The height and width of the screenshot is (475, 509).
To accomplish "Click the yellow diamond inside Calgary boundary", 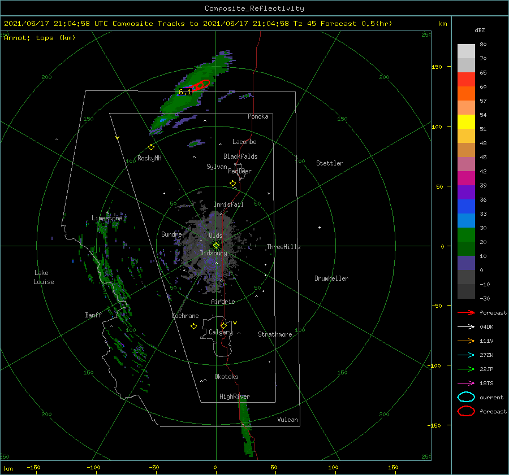I will point(223,325).
